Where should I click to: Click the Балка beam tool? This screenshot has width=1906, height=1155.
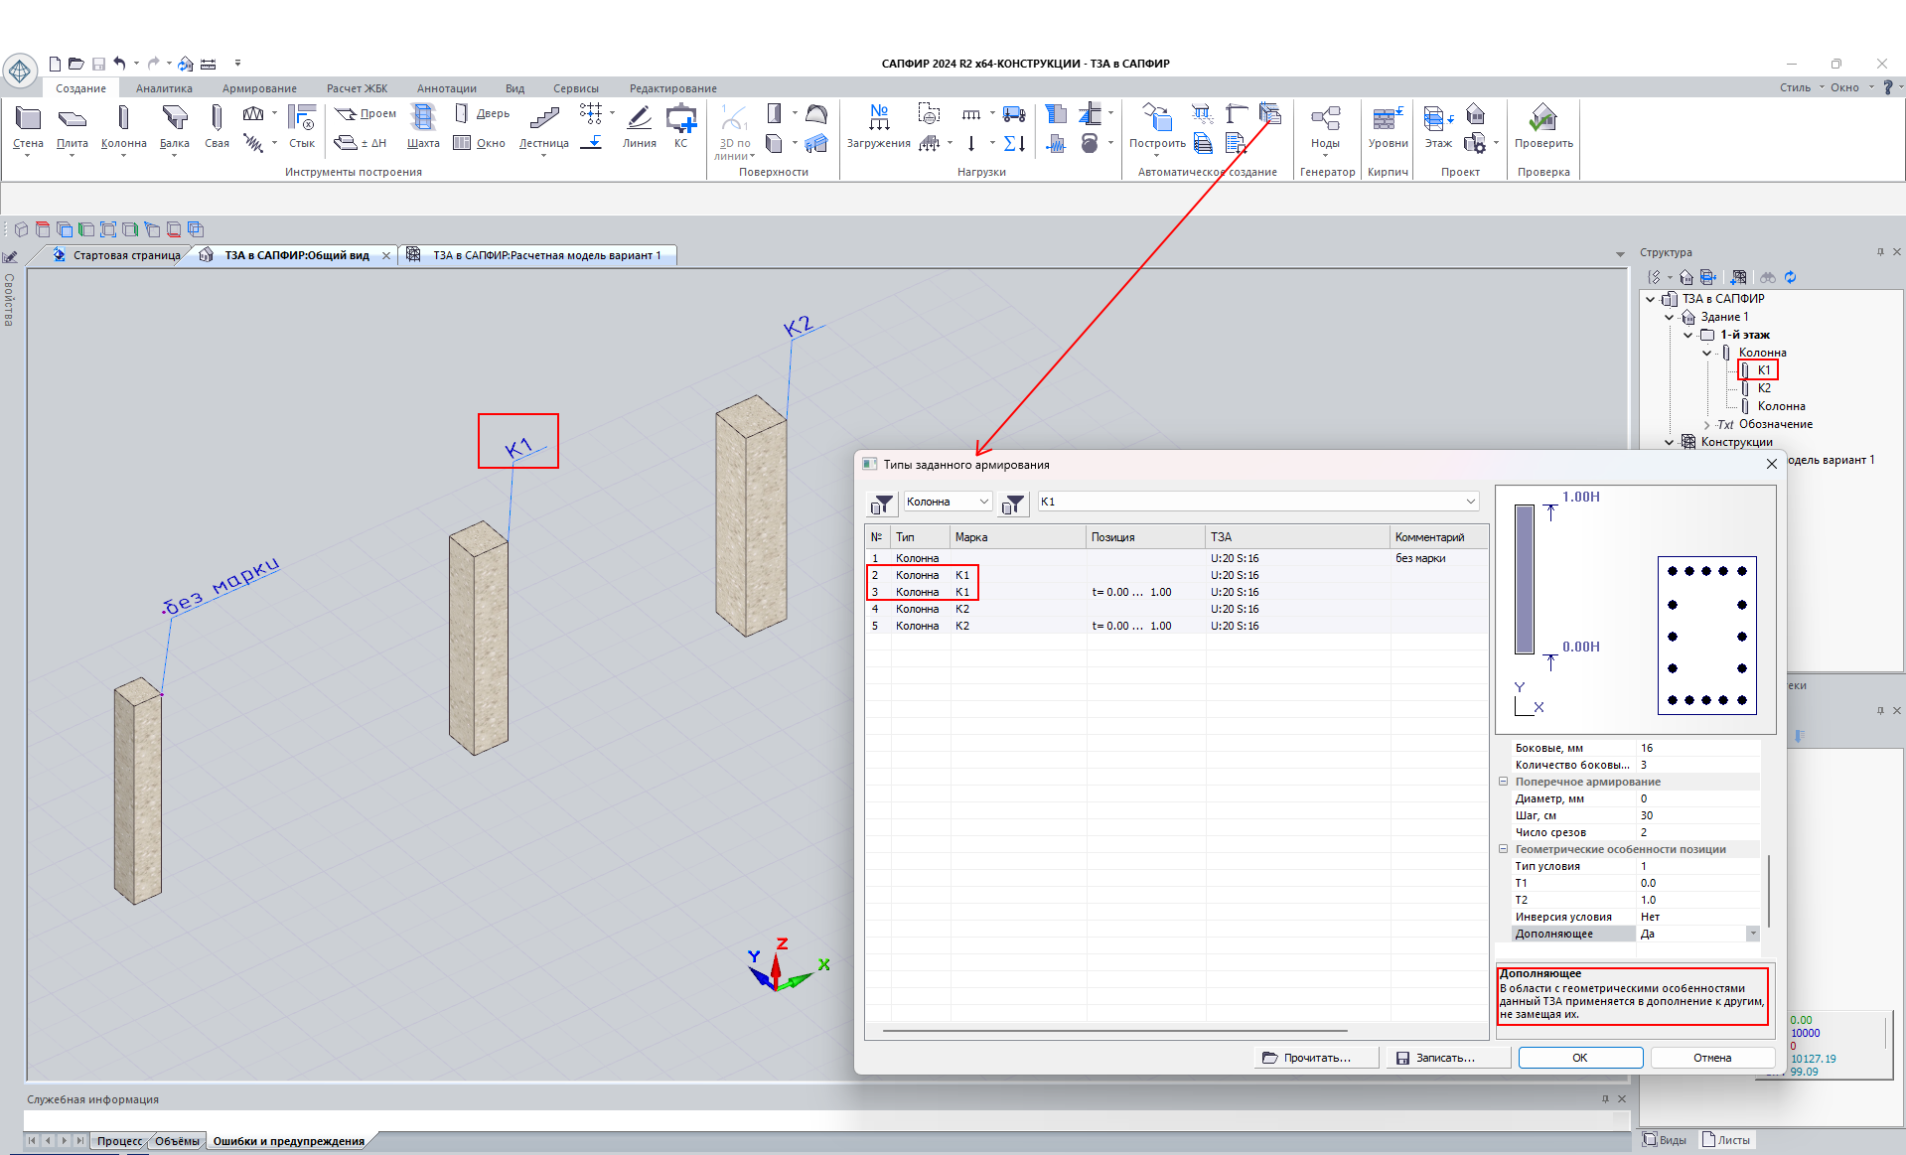point(175,127)
